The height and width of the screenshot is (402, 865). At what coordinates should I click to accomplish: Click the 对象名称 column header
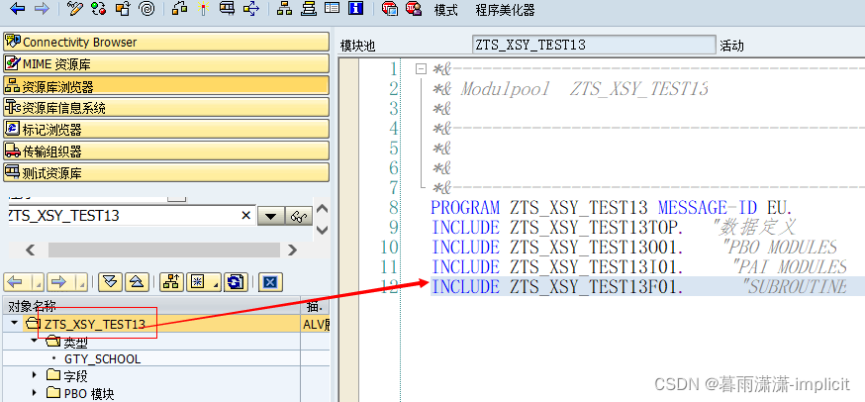pyautogui.click(x=151, y=305)
